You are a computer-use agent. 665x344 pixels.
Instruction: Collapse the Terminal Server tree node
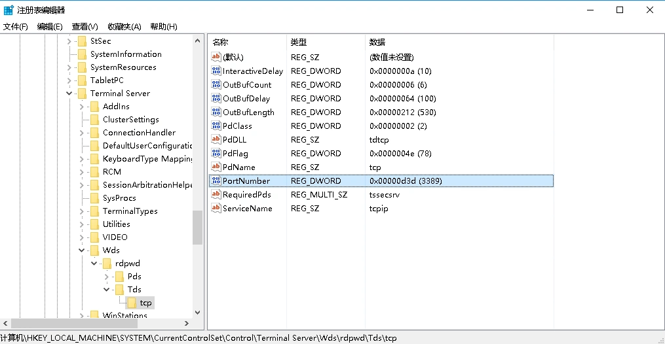[x=69, y=94]
